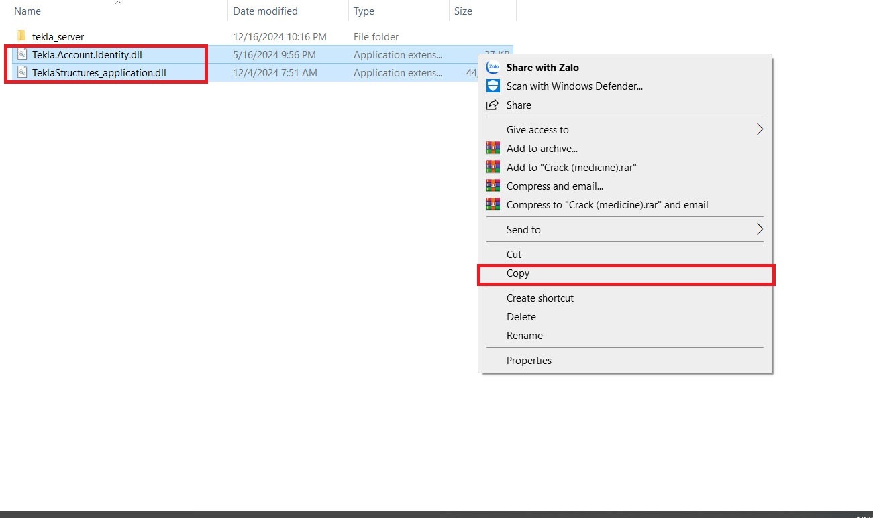Open Properties from the context menu
The height and width of the screenshot is (518, 873).
point(529,361)
